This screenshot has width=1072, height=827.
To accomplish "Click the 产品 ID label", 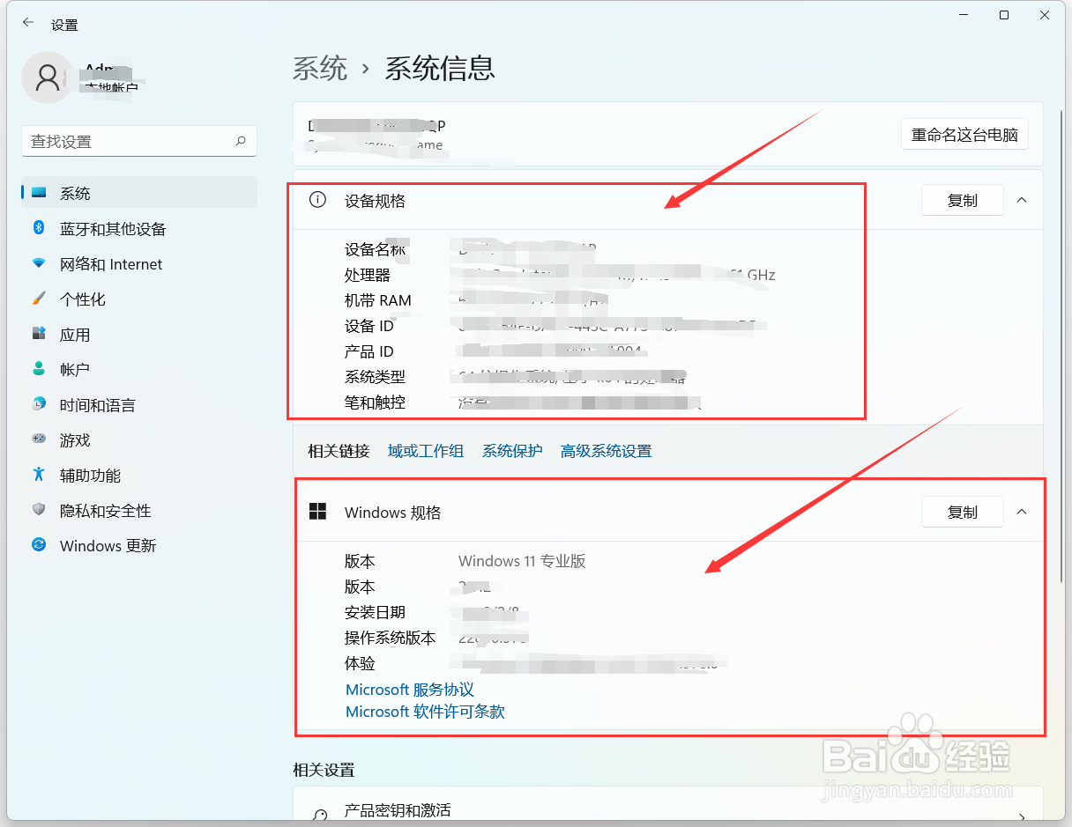I will click(x=369, y=351).
